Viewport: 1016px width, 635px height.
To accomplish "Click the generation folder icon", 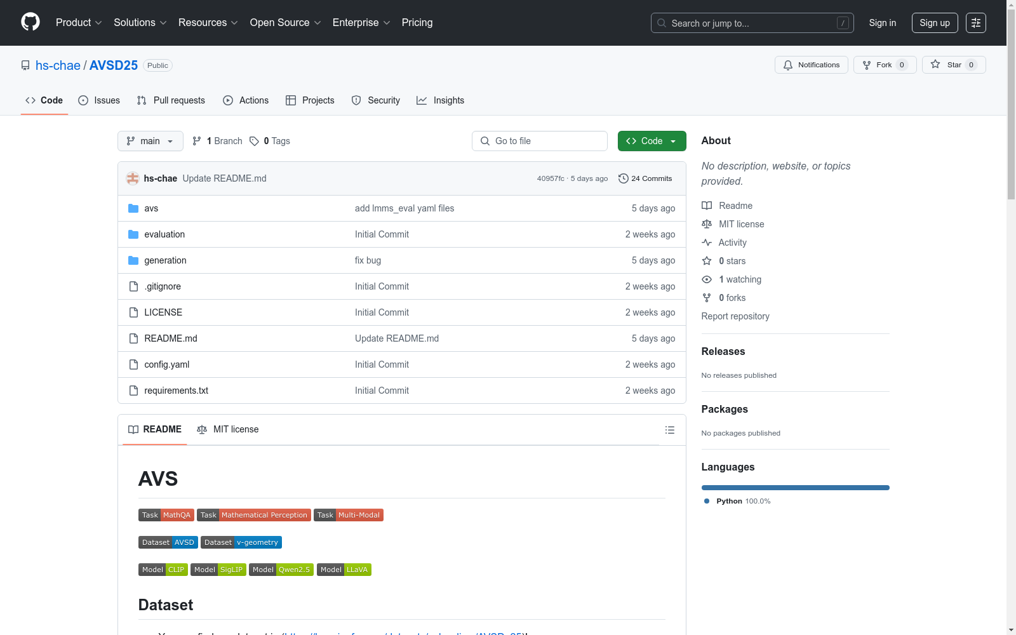I will (x=133, y=260).
